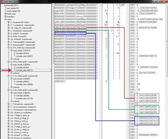Click value row (003) 0.7200210094519
The height and width of the screenshot is (139, 168).
click(x=143, y=13)
